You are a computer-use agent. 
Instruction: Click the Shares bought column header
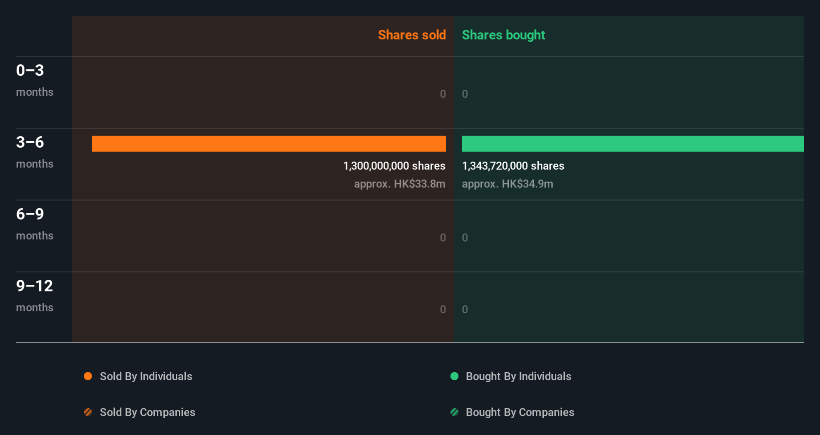point(503,35)
